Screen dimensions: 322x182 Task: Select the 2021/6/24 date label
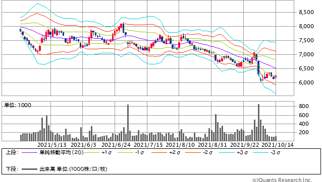116,145
